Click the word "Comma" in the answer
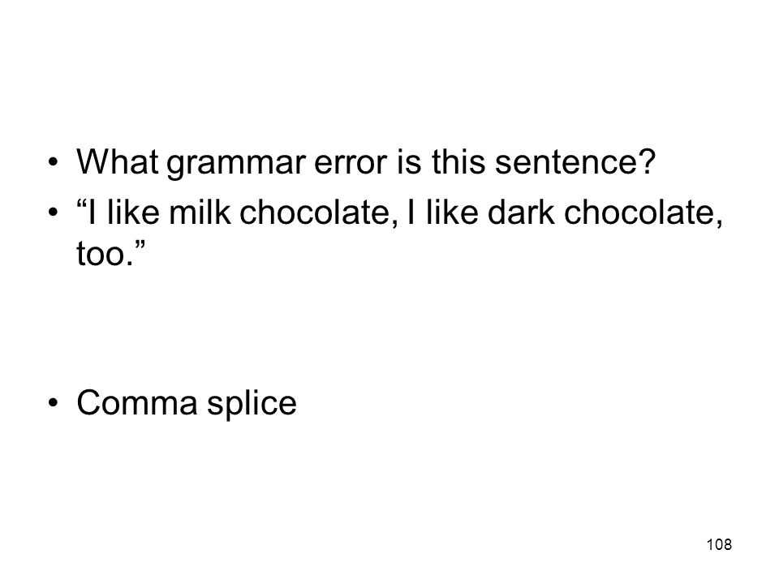Screen dimensions: 779x584 137,403
